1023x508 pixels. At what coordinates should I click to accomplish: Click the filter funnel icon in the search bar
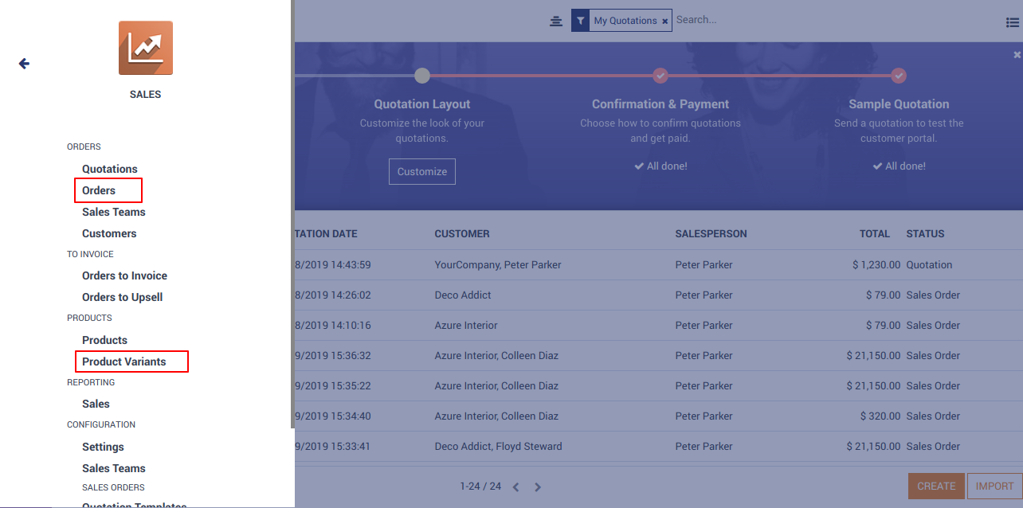coord(581,21)
